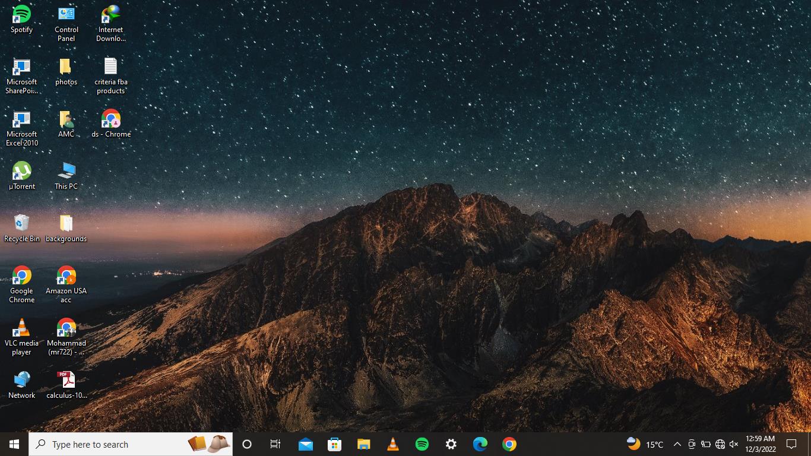Open the Mail app in taskbar
The image size is (811, 456).
pos(305,444)
